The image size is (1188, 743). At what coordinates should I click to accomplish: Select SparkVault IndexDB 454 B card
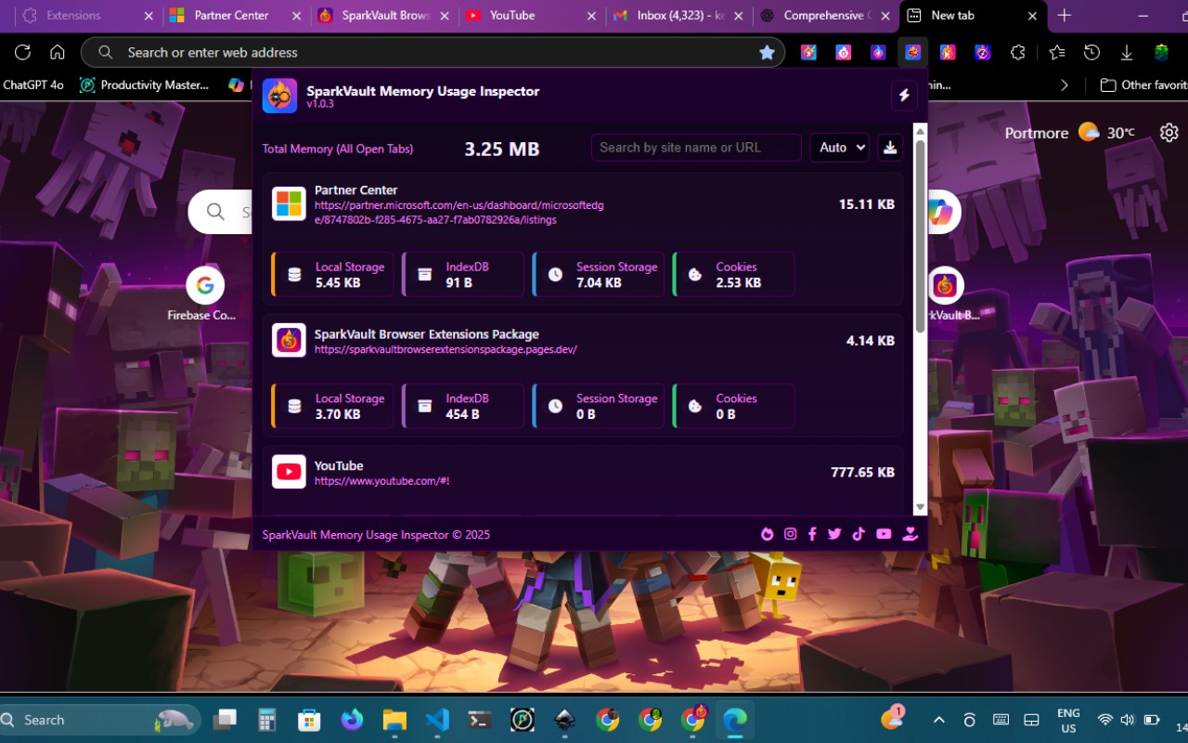(463, 406)
